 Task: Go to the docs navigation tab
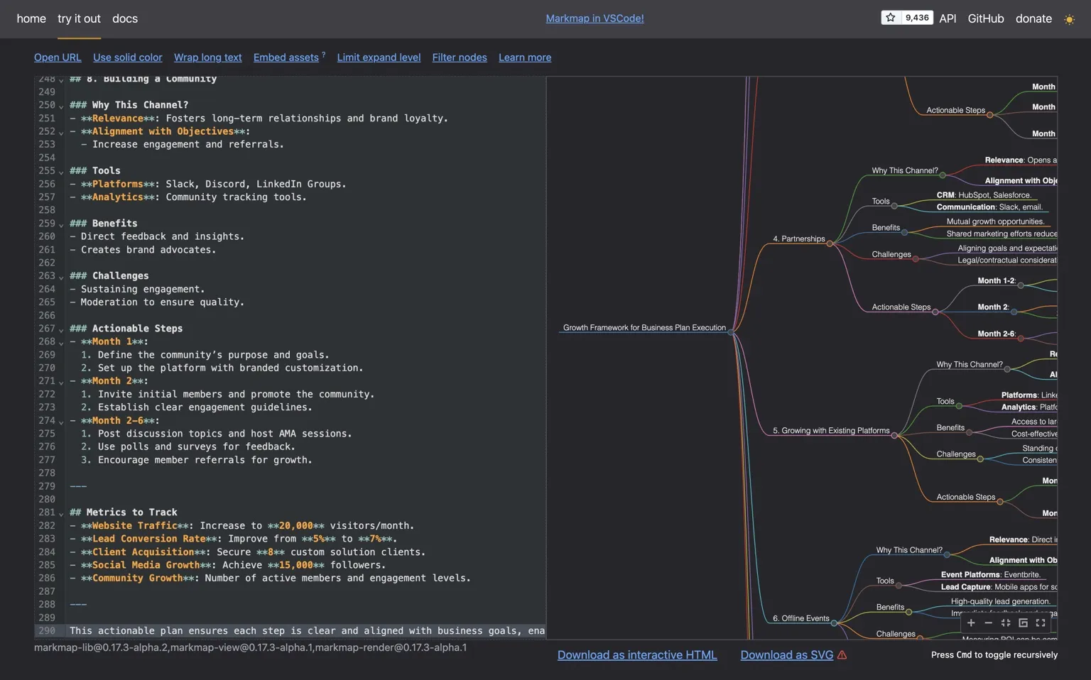click(125, 18)
